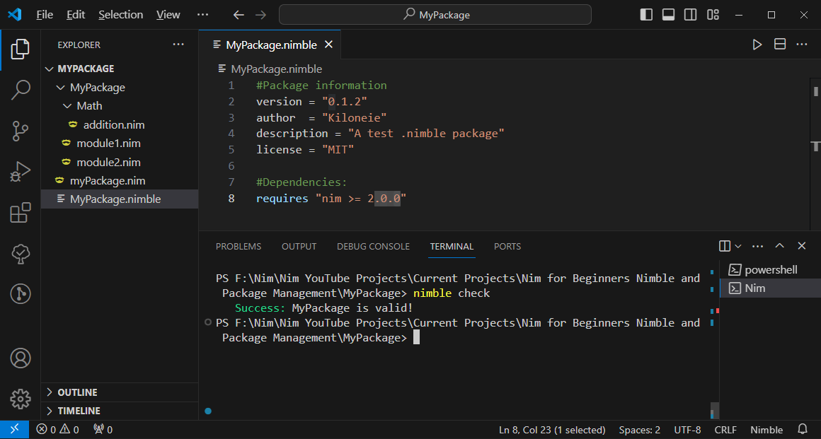Expand the OUTLINE section
This screenshot has height=439, width=821.
[x=120, y=392]
